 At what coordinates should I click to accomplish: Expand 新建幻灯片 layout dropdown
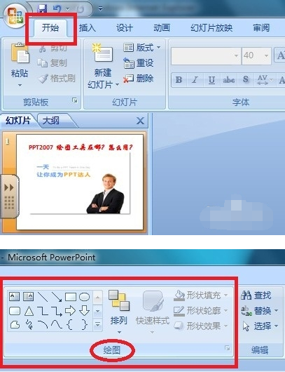(118, 84)
